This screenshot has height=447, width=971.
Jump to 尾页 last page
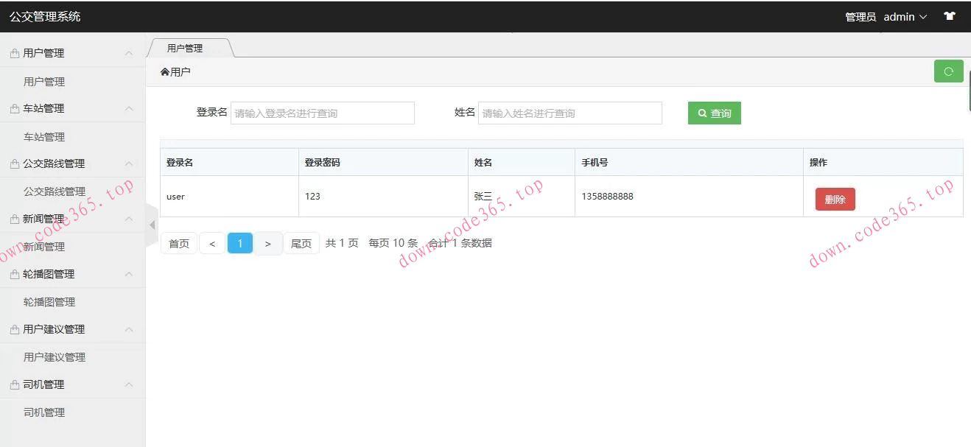point(301,243)
